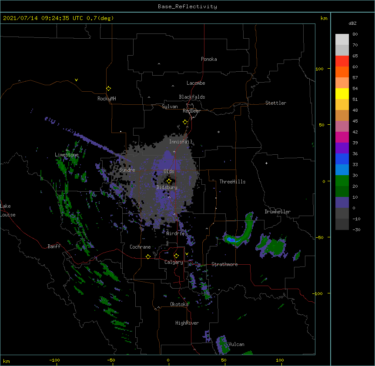
Task: Click the HighRiver town label
Action: coord(187,323)
